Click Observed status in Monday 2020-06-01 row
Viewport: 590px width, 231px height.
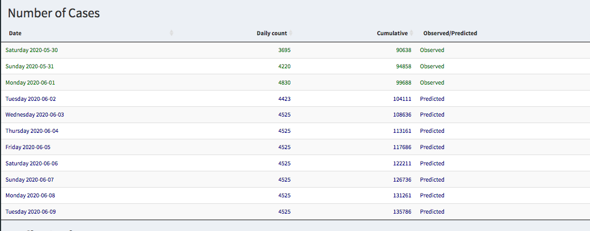pyautogui.click(x=432, y=82)
